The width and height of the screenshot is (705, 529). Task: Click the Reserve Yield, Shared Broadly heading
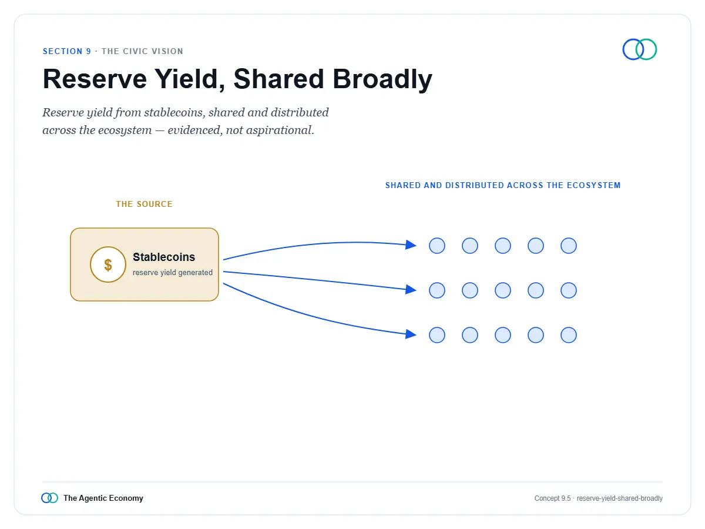point(237,79)
